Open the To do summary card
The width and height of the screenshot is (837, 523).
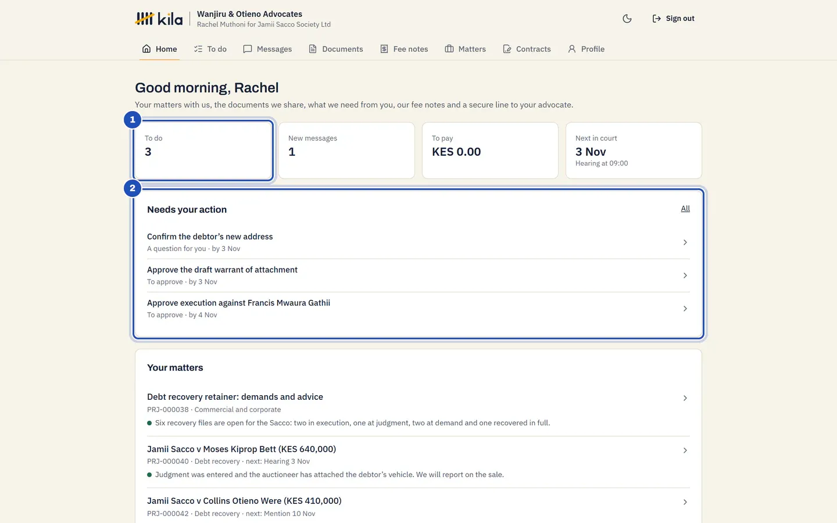[203, 151]
